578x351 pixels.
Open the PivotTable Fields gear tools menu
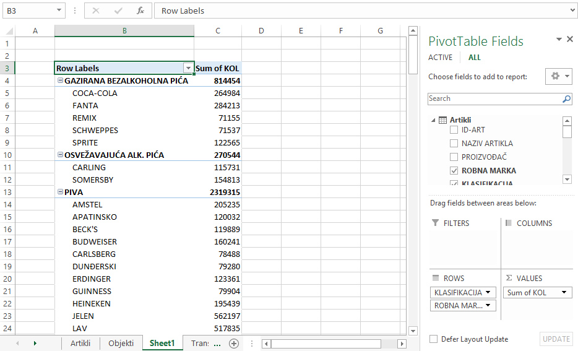[558, 76]
